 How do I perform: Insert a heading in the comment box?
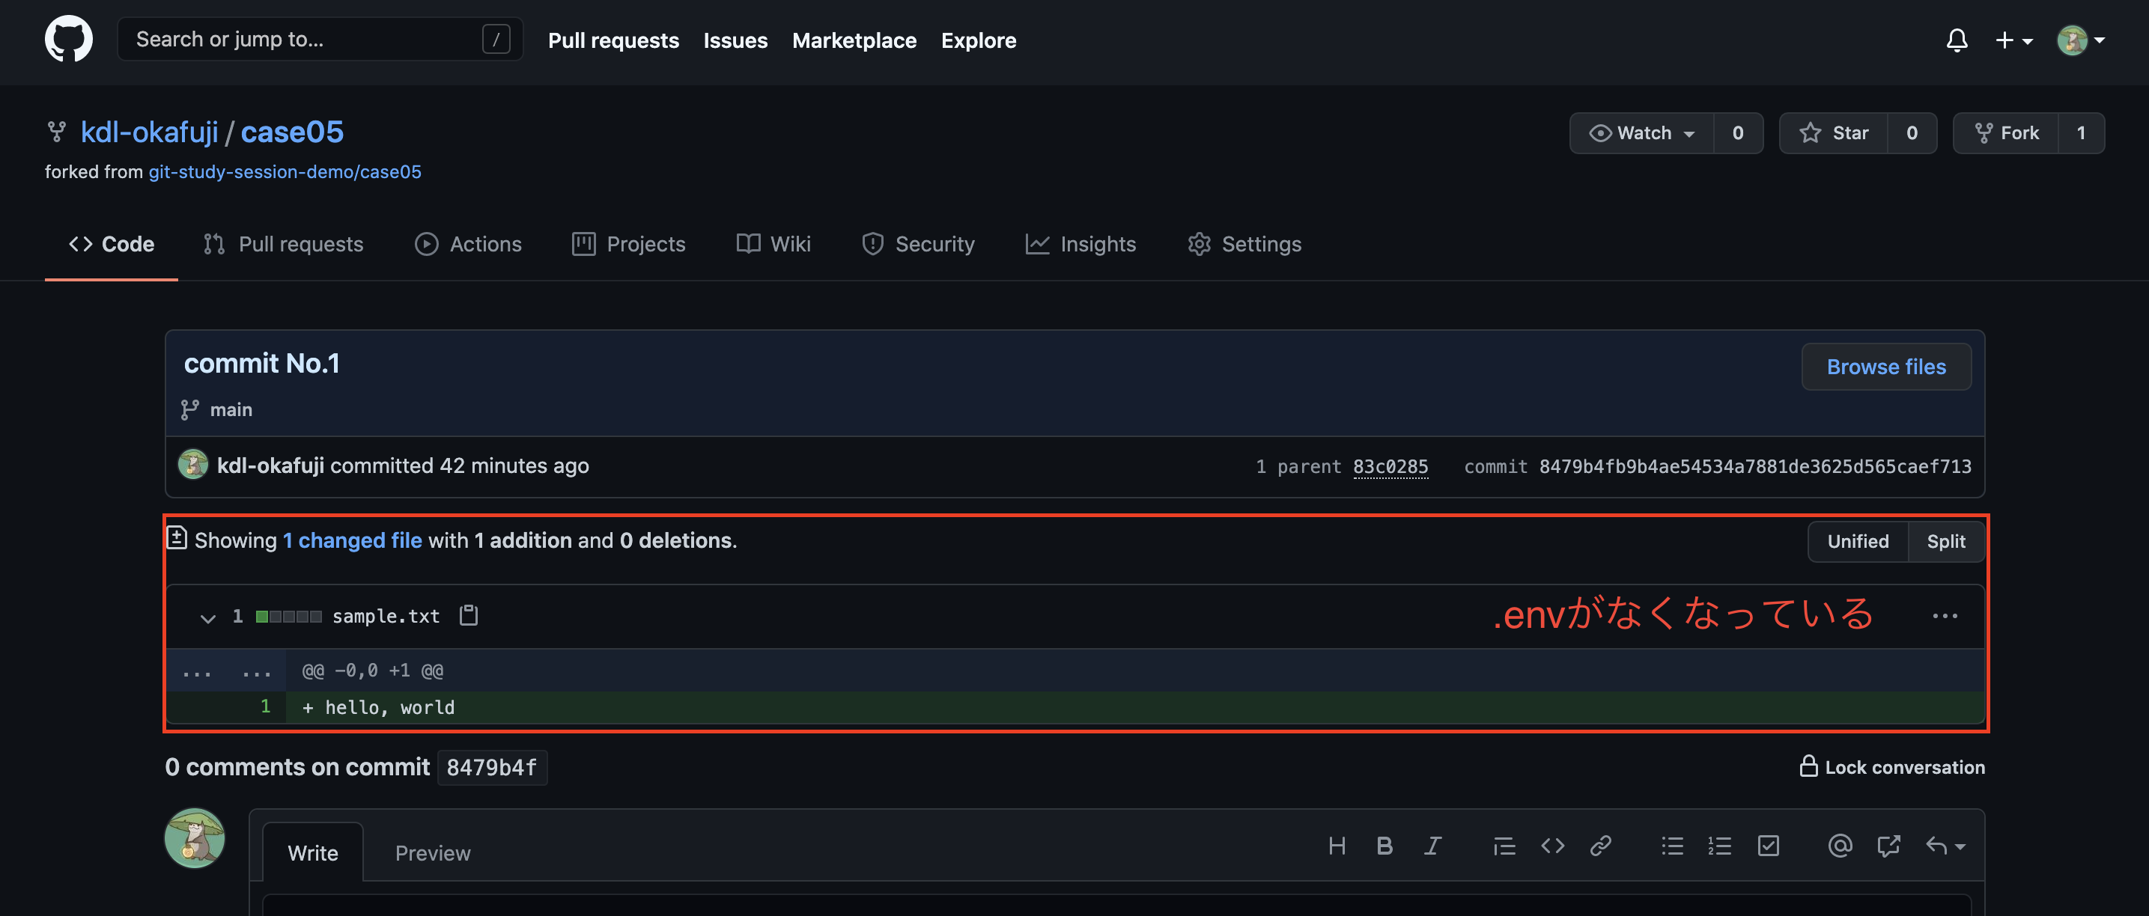coord(1337,845)
